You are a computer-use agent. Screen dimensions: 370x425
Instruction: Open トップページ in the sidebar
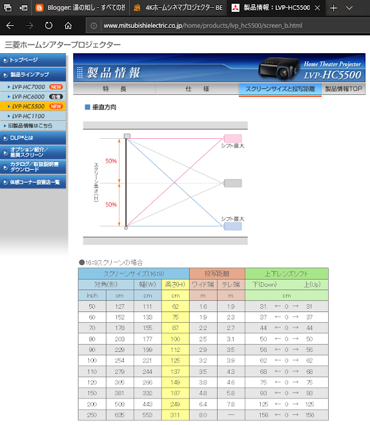[33, 60]
